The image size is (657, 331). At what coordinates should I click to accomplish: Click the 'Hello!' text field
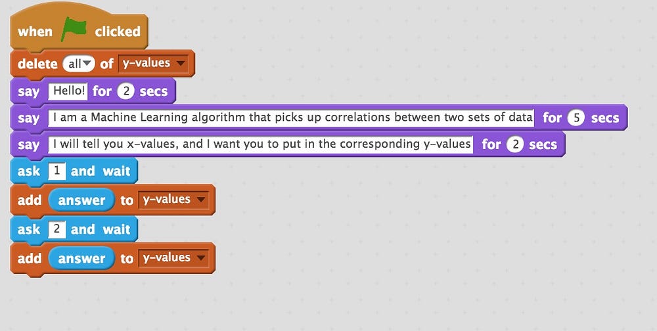[x=68, y=91]
